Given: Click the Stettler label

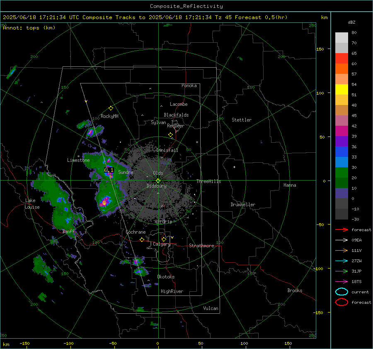Looking at the screenshot, I should tap(242, 120).
